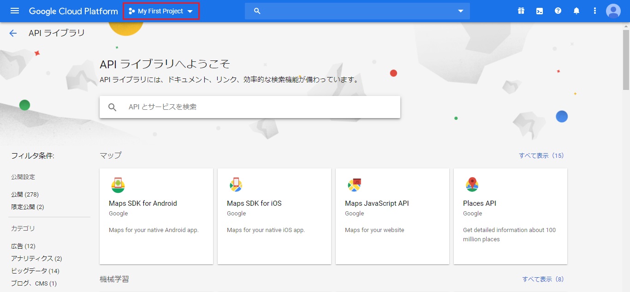Open the gift offers icon
The height and width of the screenshot is (292, 630).
(521, 11)
